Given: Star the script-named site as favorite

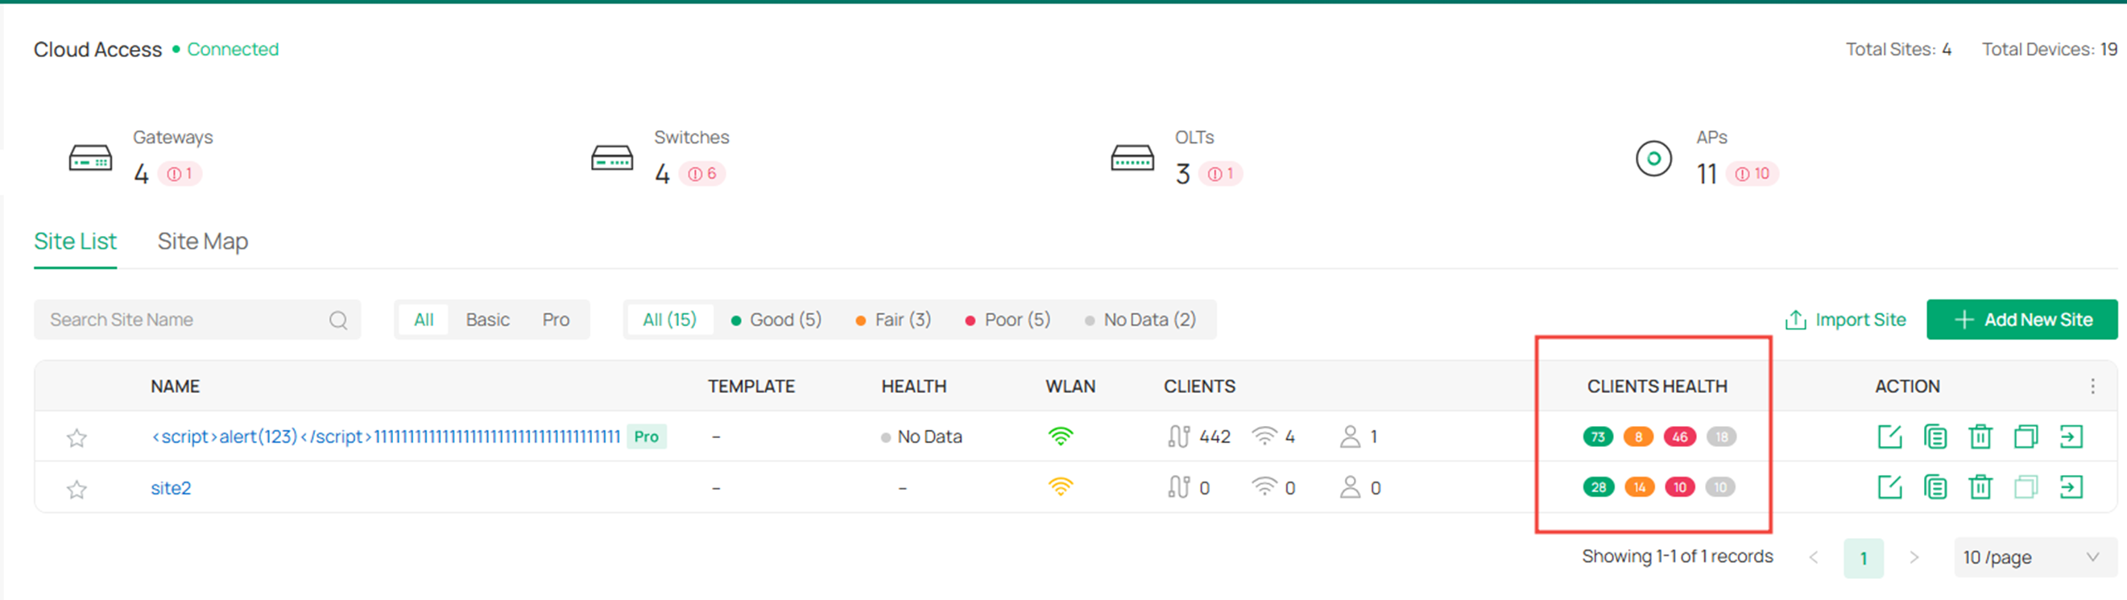Looking at the screenshot, I should tap(76, 437).
